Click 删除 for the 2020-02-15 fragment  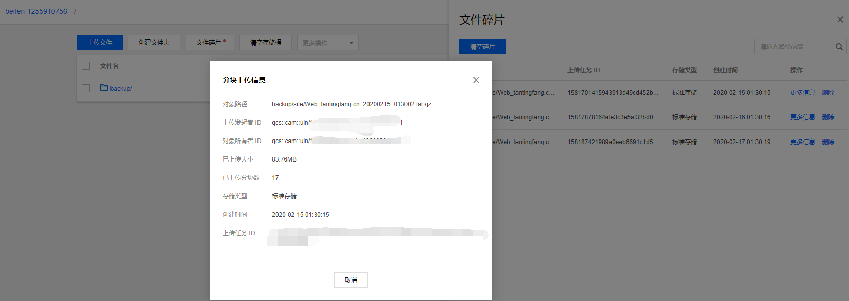(828, 93)
